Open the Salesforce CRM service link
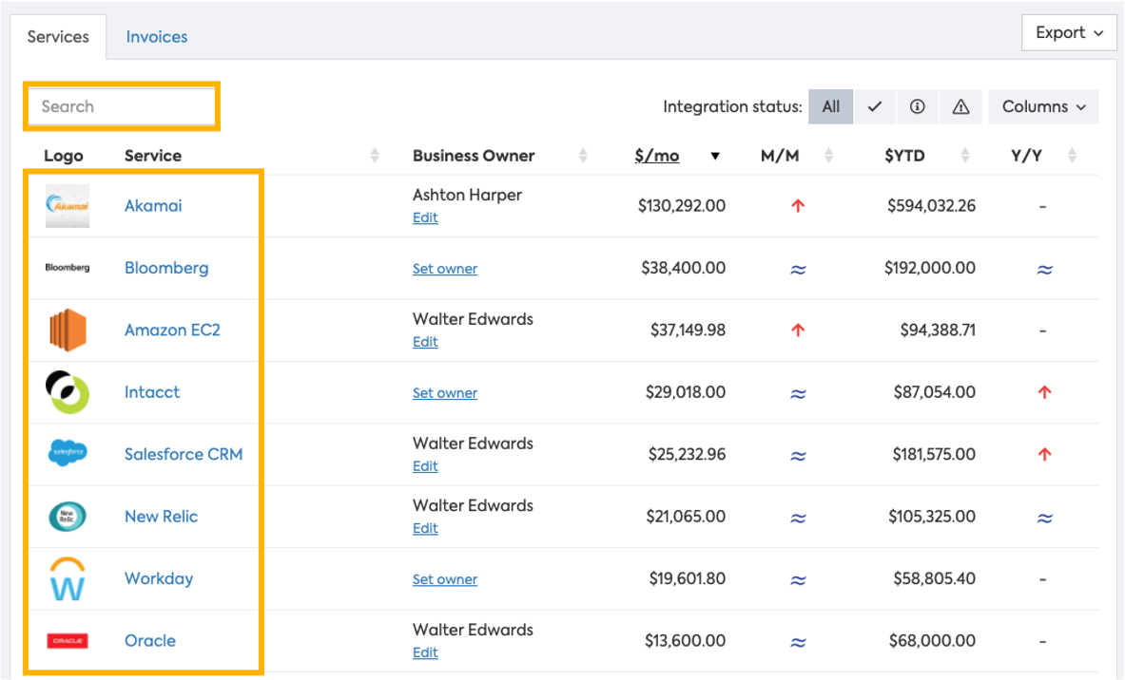This screenshot has height=680, width=1125. click(x=184, y=454)
